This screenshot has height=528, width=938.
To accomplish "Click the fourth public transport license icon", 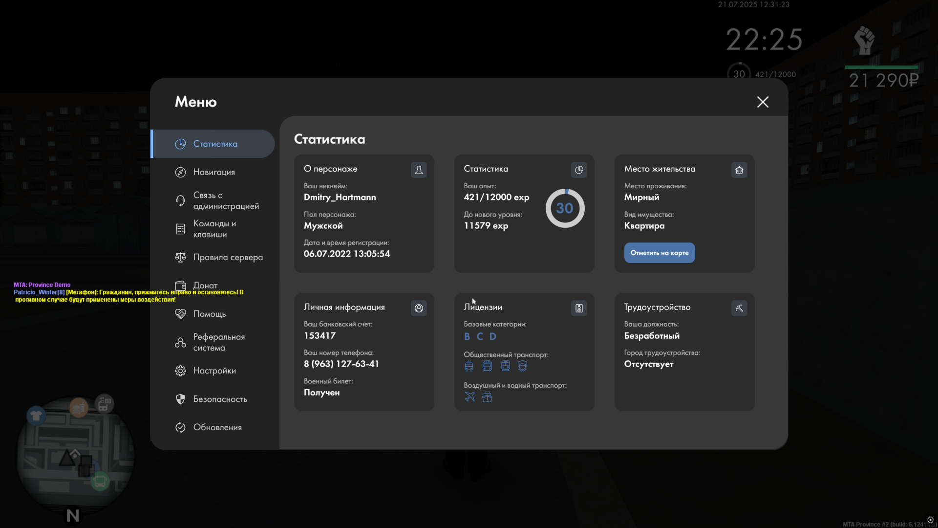I will [522, 366].
